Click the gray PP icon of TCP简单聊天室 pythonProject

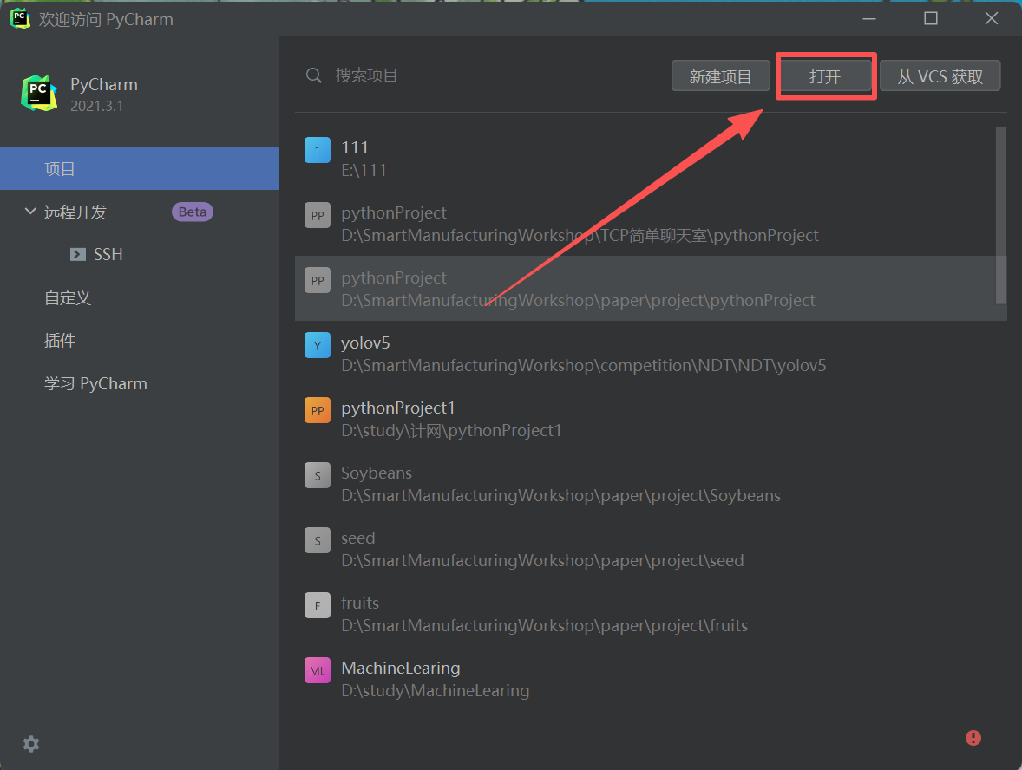pyautogui.click(x=318, y=215)
